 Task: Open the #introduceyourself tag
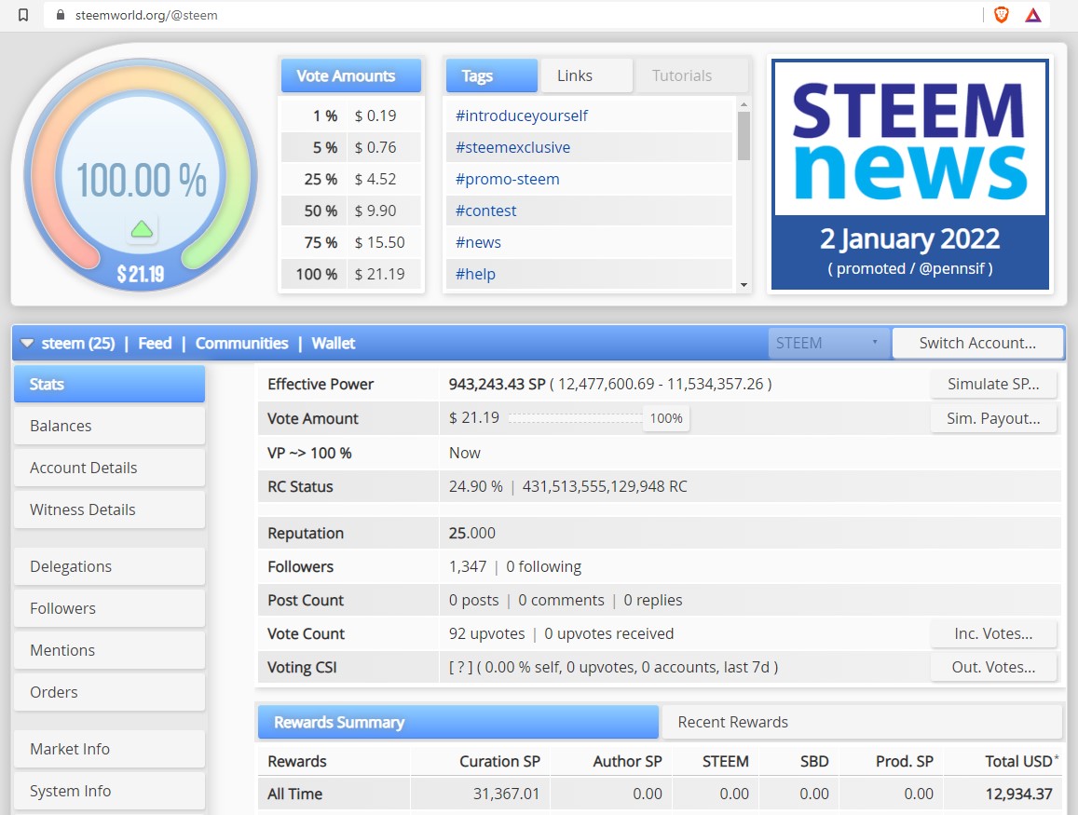point(521,115)
